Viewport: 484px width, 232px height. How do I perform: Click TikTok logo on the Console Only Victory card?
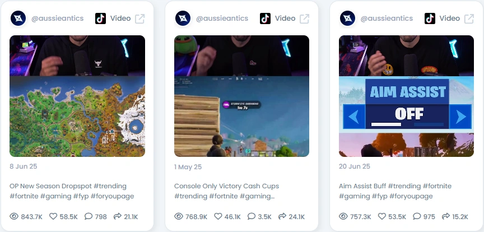point(265,18)
